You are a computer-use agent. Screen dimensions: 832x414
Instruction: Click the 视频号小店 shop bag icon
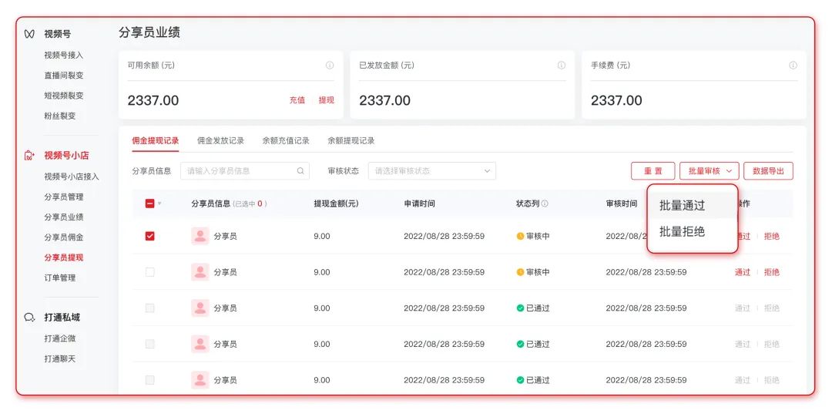(x=29, y=156)
